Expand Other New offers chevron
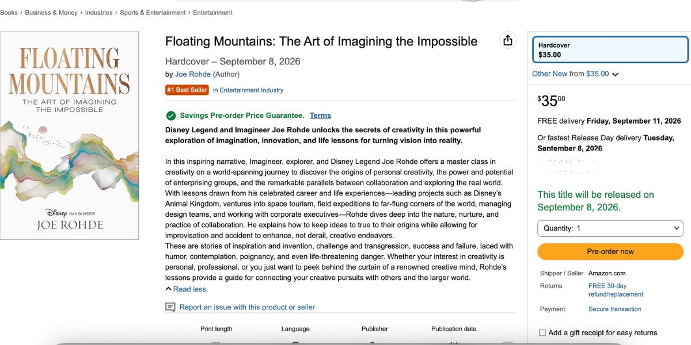The height and width of the screenshot is (345, 691). point(616,74)
